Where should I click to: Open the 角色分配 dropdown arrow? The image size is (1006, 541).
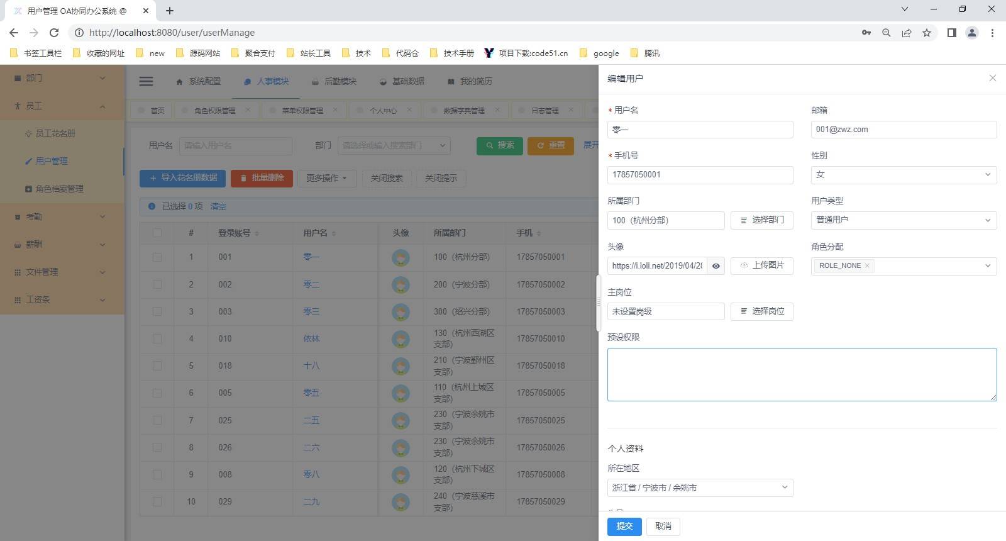click(987, 266)
